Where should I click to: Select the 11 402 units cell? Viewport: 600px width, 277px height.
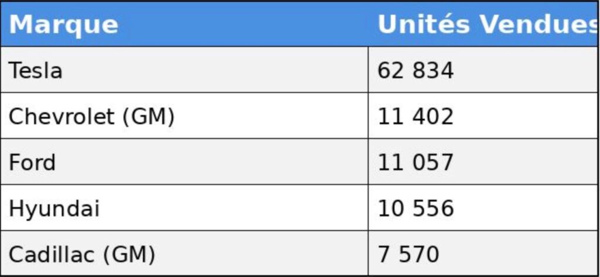(x=415, y=117)
